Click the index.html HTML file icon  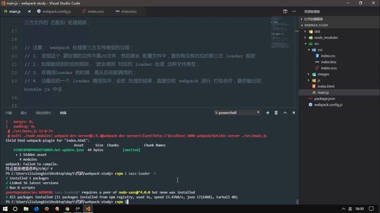click(314, 86)
